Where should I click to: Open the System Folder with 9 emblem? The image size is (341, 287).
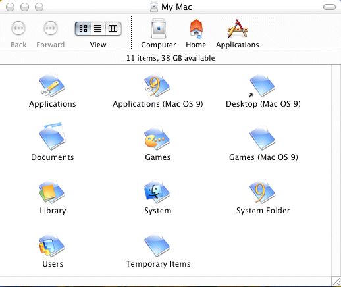pos(263,192)
